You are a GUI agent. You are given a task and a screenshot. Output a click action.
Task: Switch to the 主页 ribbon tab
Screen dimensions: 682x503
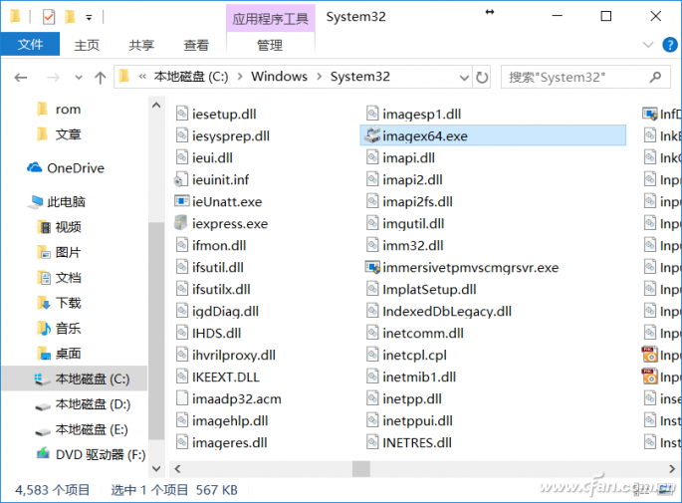(87, 45)
